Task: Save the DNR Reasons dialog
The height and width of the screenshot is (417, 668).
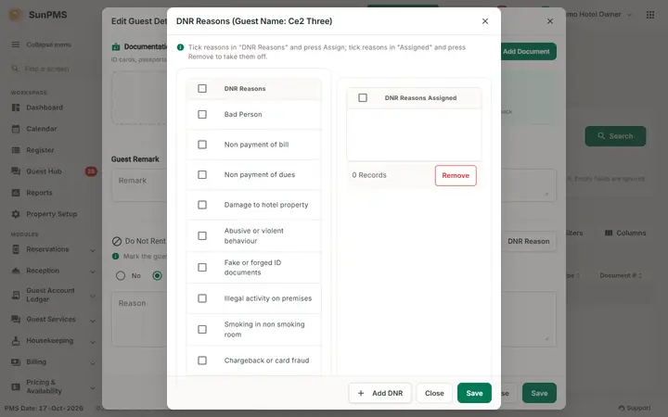Action: (474, 393)
